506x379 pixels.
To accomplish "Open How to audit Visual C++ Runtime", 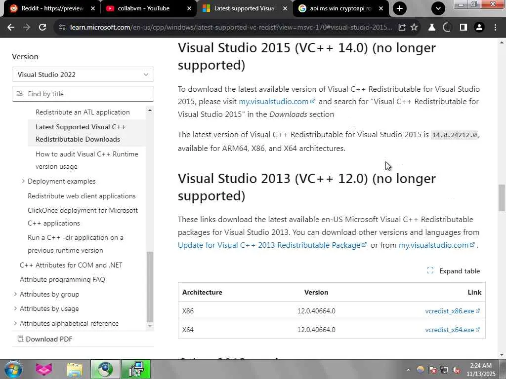I will [x=87, y=160].
